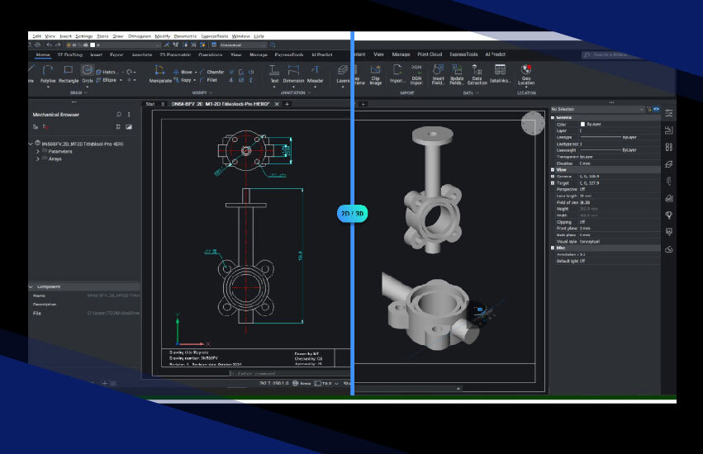This screenshot has width=703, height=454.
Task: Open the Datalinks tool
Action: click(500, 74)
